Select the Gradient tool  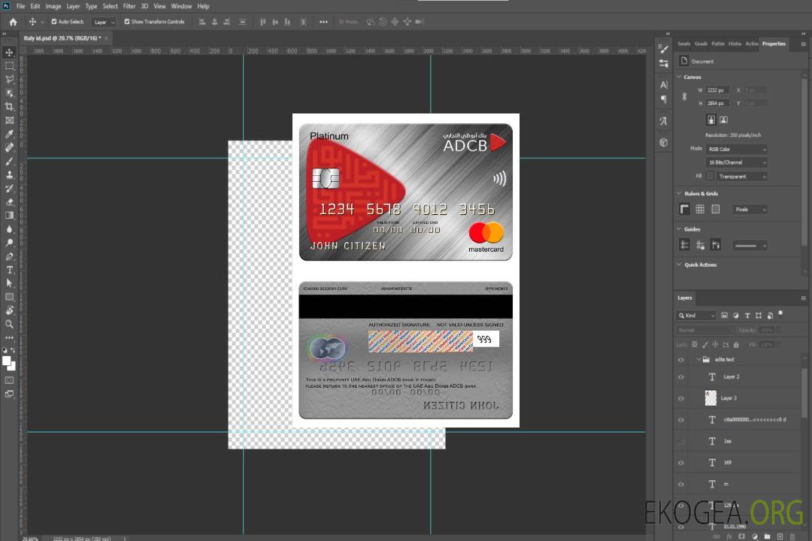[9, 216]
